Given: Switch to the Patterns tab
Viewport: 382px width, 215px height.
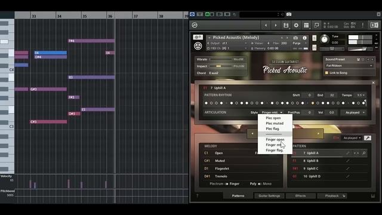Looking at the screenshot, I should (238, 196).
